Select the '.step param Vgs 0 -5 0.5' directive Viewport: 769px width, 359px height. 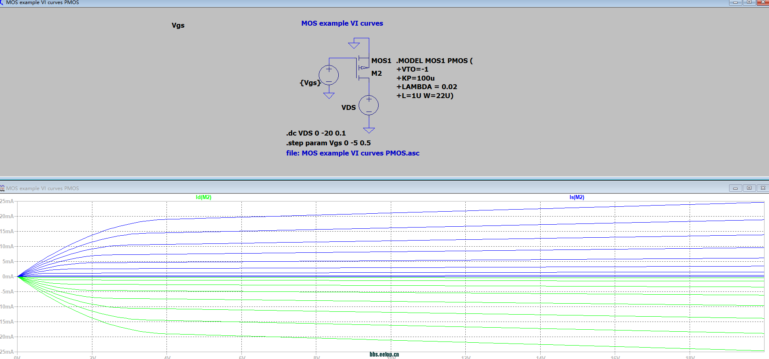pos(329,143)
